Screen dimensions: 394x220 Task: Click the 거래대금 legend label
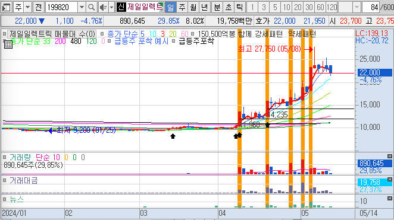[x=24, y=180]
